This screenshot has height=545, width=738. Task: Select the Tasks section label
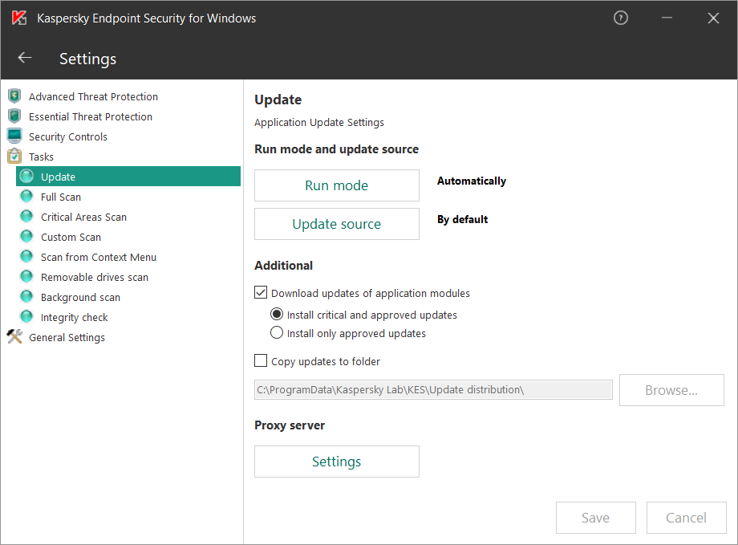coord(41,157)
